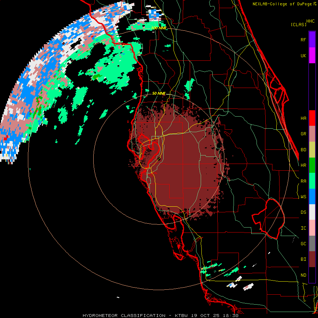The image size is (318, 318).
Task: Select the WS blue legend swatch
Action: pos(312,196)
